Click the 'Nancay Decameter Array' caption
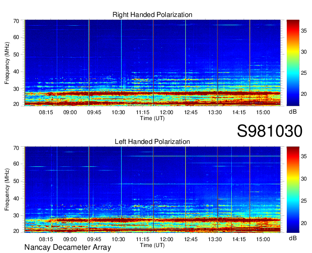312x253 pixels. pos(67,247)
